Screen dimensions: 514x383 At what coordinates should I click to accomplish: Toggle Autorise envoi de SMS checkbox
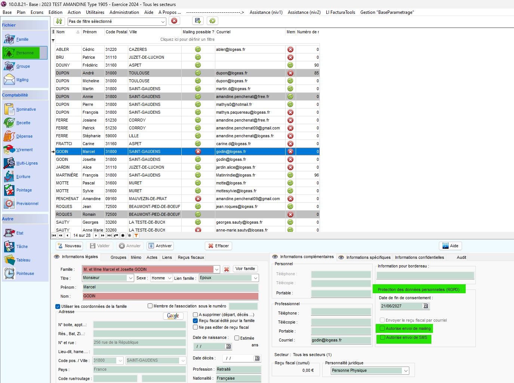tap(382, 337)
